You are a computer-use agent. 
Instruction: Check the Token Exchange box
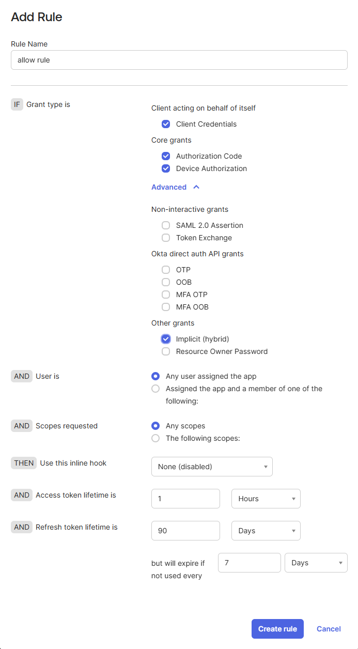pos(166,238)
